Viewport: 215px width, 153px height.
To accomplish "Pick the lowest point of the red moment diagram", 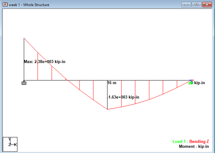I will (107, 109).
